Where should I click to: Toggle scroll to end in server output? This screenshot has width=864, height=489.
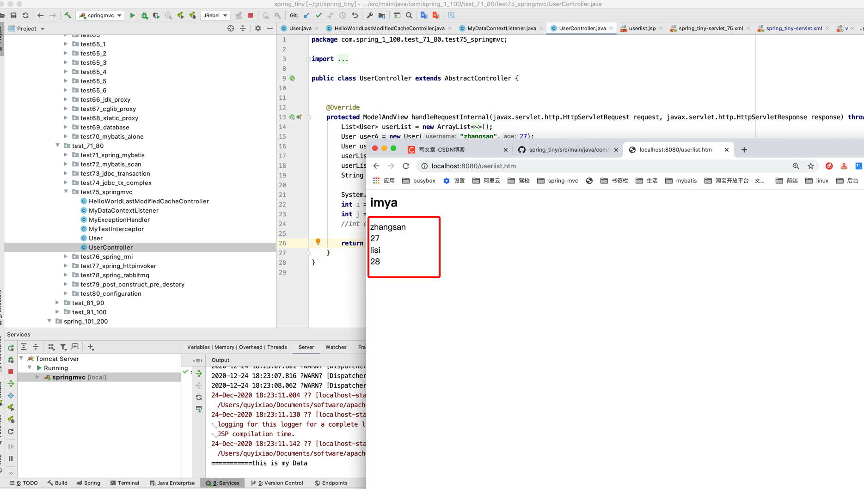coord(199,410)
